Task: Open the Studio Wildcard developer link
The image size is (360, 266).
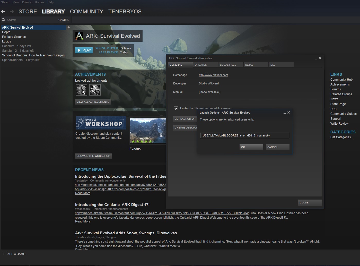Action: click(x=209, y=83)
